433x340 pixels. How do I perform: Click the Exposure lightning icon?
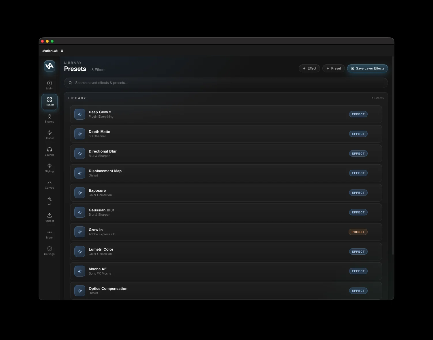coord(80,193)
